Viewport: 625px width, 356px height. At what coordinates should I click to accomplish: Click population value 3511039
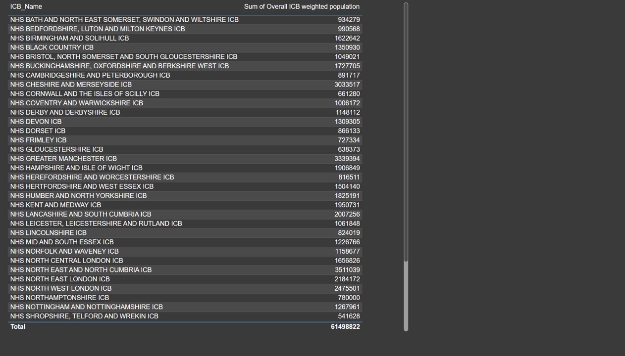(x=347, y=270)
